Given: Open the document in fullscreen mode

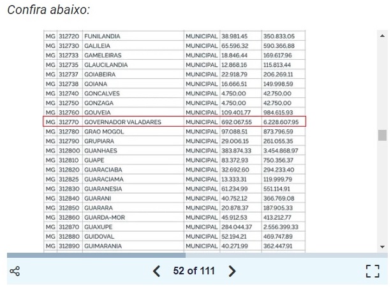Looking at the screenshot, I should pyautogui.click(x=372, y=271).
